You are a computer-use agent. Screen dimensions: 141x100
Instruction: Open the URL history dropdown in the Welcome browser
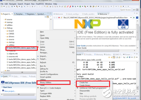click(131, 18)
